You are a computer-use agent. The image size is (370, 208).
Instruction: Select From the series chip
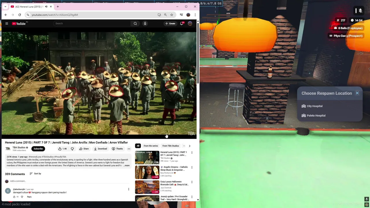click(x=151, y=146)
